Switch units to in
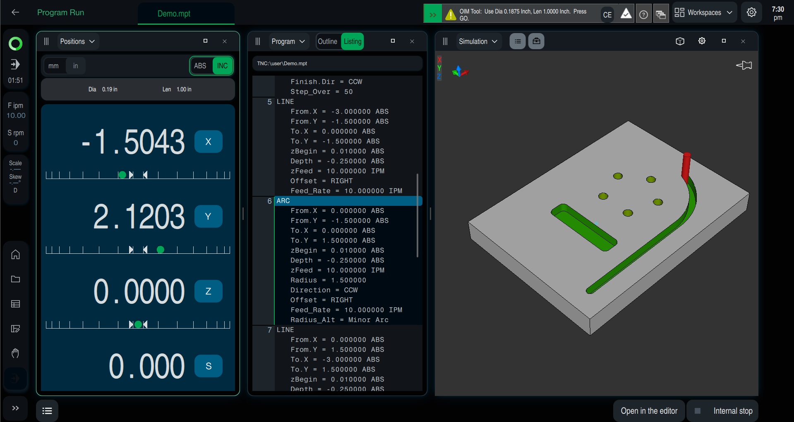The height and width of the screenshot is (422, 794). pyautogui.click(x=75, y=66)
